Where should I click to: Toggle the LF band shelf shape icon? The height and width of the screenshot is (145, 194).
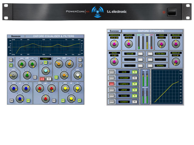click(x=12, y=101)
